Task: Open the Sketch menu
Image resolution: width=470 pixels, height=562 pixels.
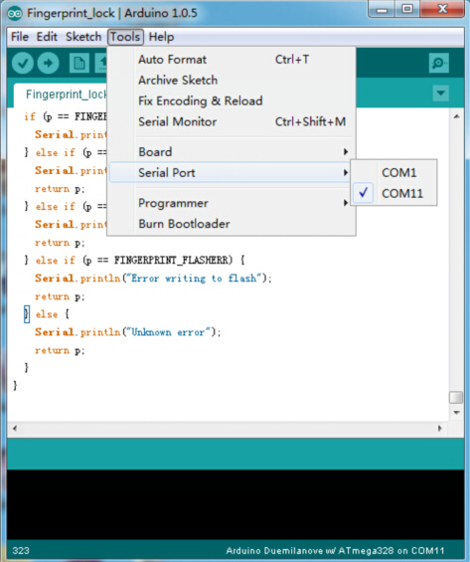Action: (83, 37)
